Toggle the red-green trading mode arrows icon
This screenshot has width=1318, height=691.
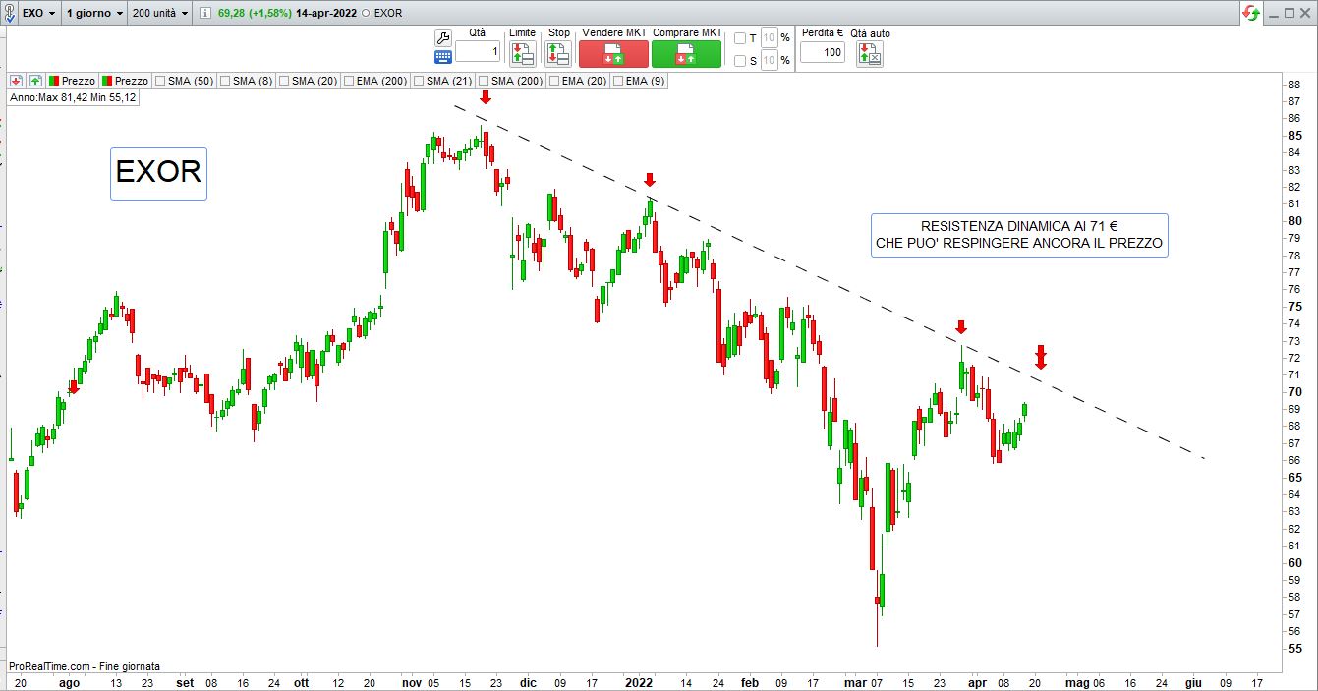(1250, 14)
